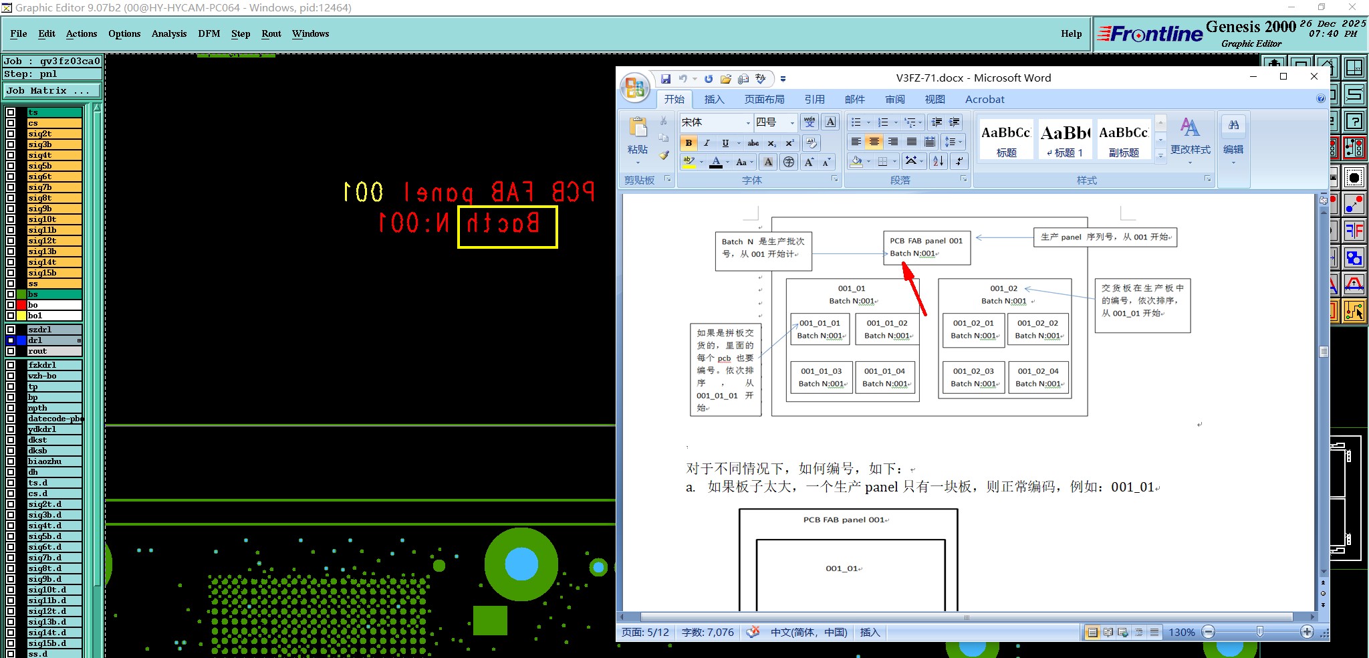Expand the font color dropdown arrow
1369x658 pixels.
coord(727,162)
